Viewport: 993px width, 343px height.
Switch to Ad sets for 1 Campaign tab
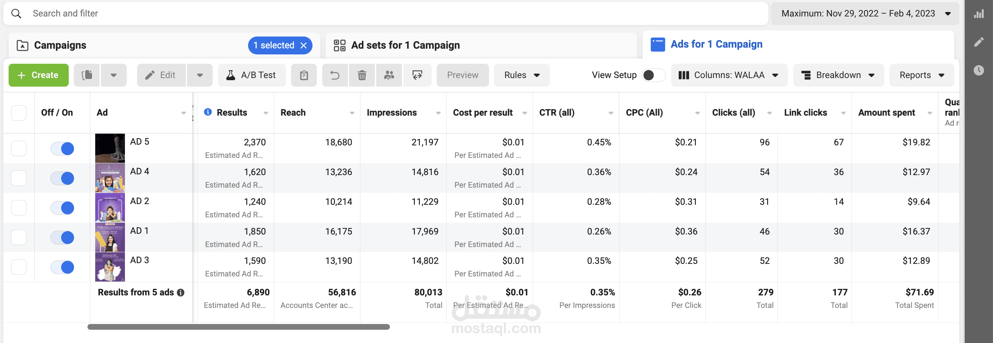(x=405, y=45)
